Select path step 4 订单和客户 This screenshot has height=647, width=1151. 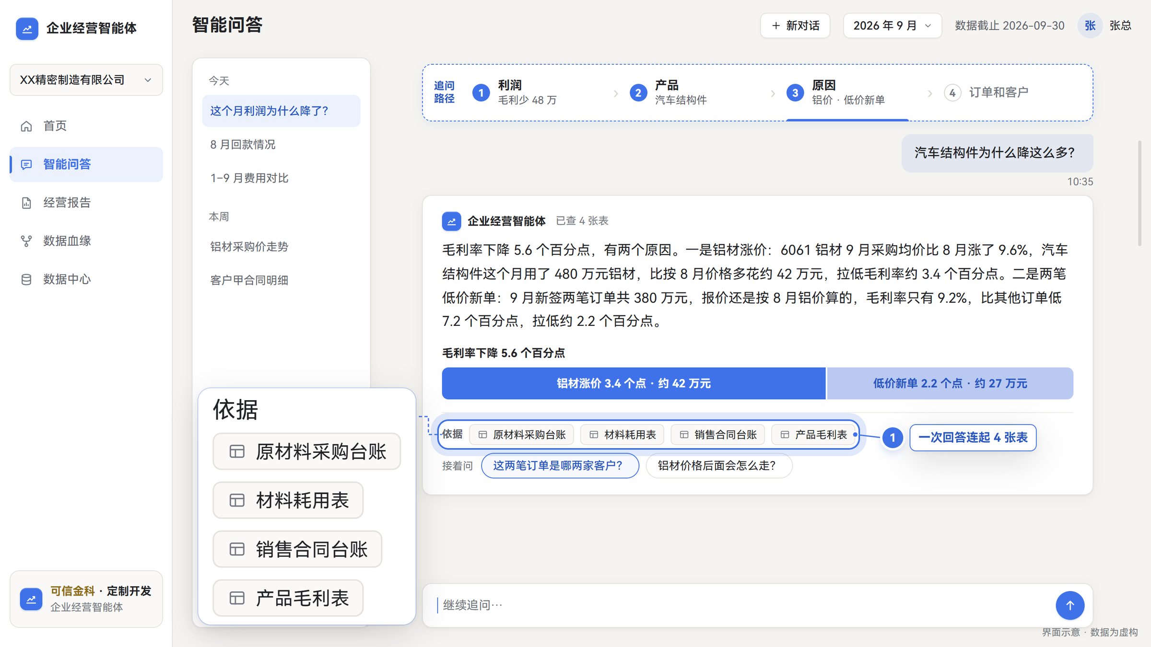tap(987, 92)
